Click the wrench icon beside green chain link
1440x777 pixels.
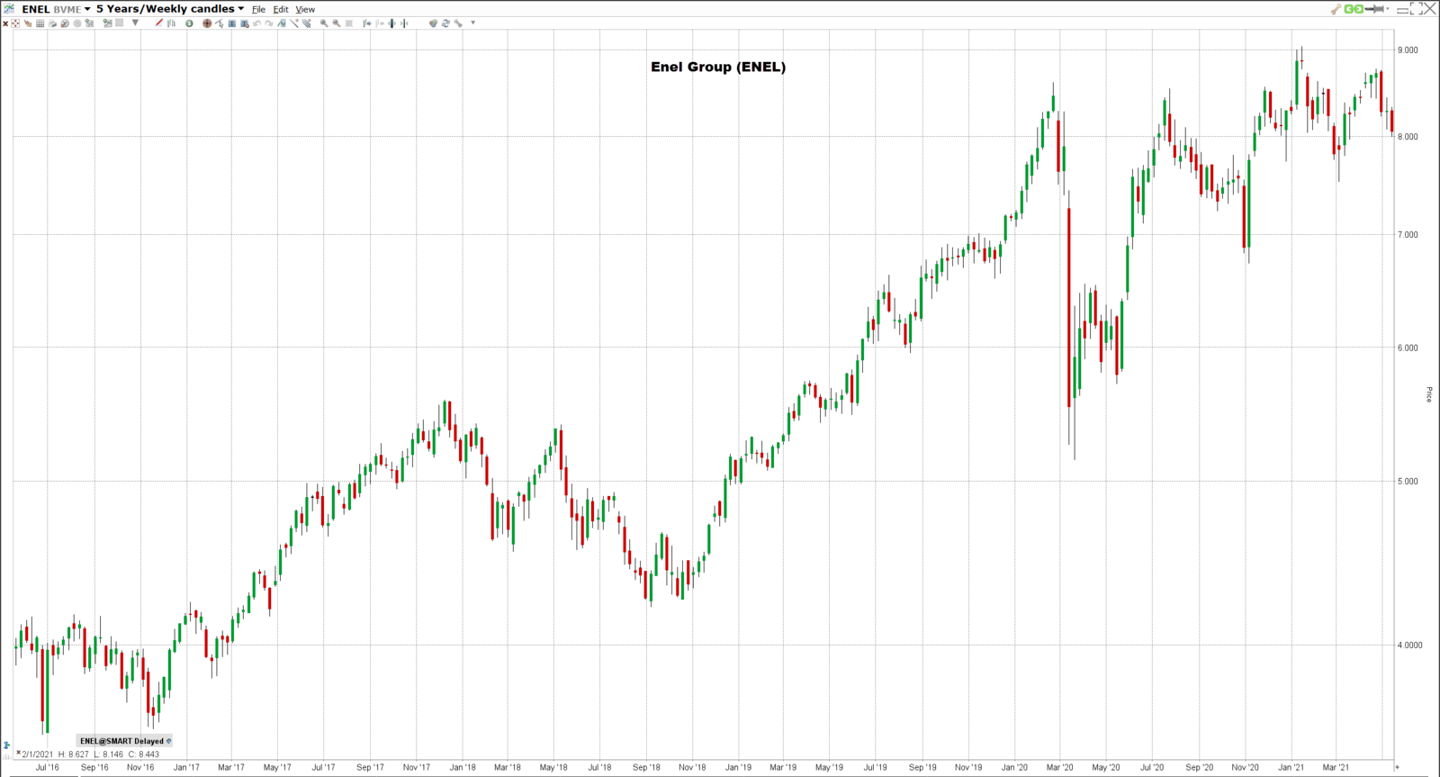click(1336, 9)
